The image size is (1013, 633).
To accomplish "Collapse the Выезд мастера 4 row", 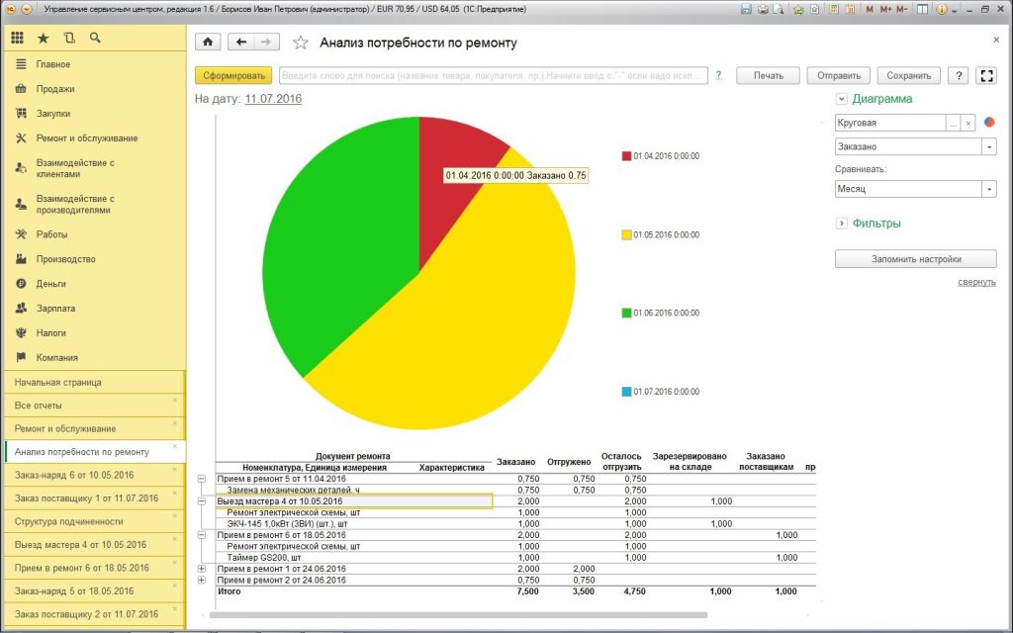I will click(x=202, y=501).
